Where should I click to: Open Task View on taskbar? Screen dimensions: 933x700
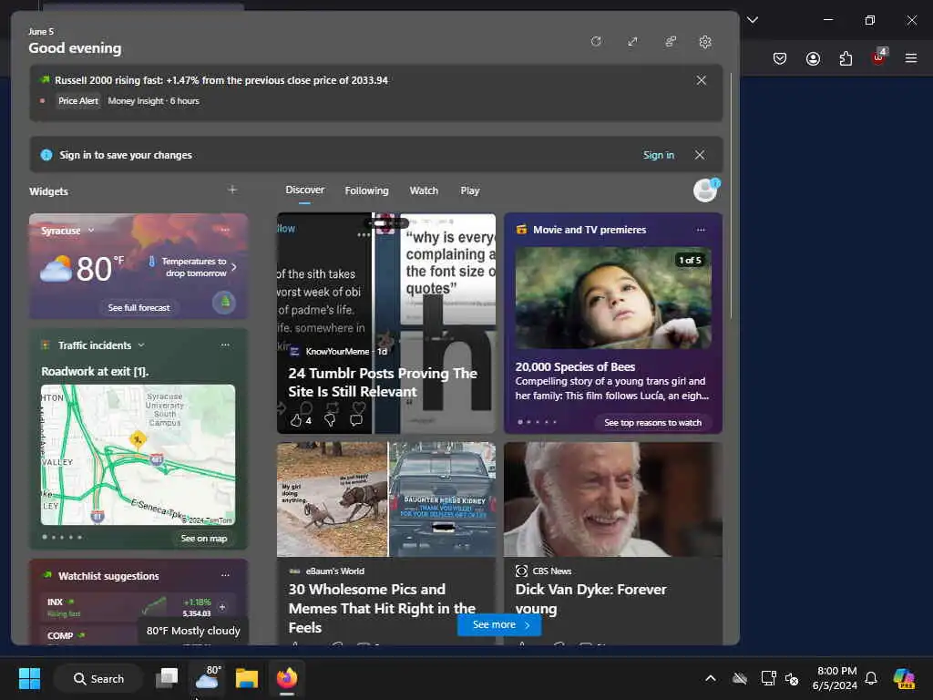(167, 678)
